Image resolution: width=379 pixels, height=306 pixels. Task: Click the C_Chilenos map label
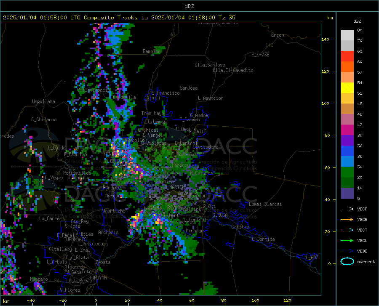tap(44, 120)
